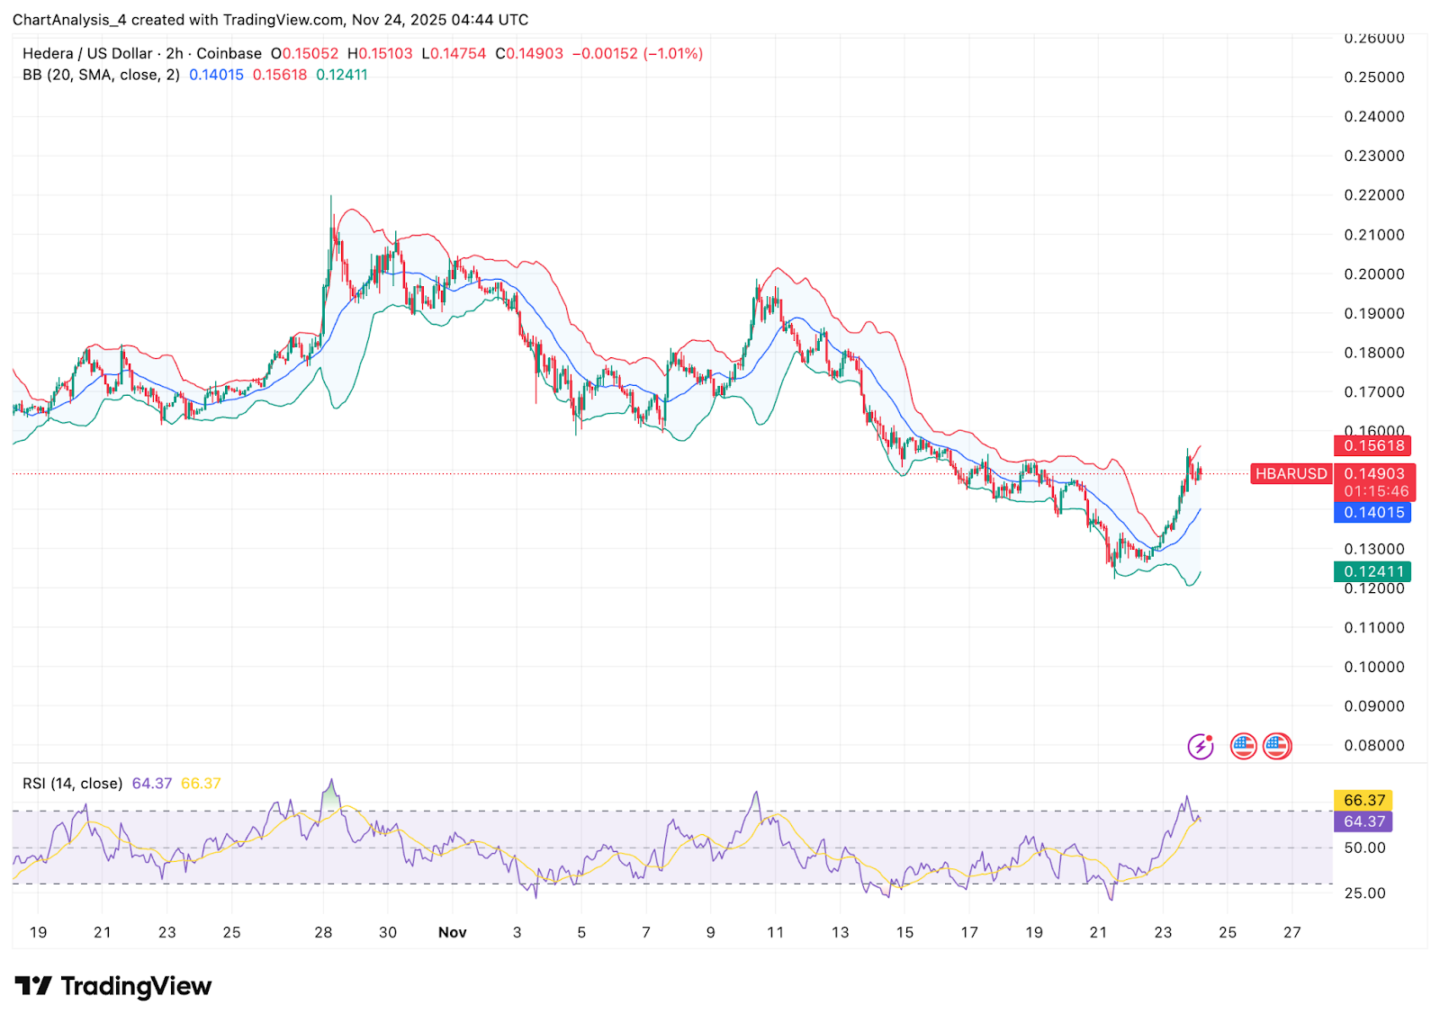The height and width of the screenshot is (1023, 1440).
Task: Click the blue 0.14015 basis price tag
Action: (x=1373, y=513)
